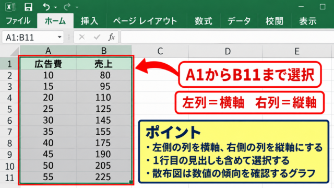Screen dimensions: 334x188
Task: Expand the Name Box dropdown arrow
Action: [59, 37]
